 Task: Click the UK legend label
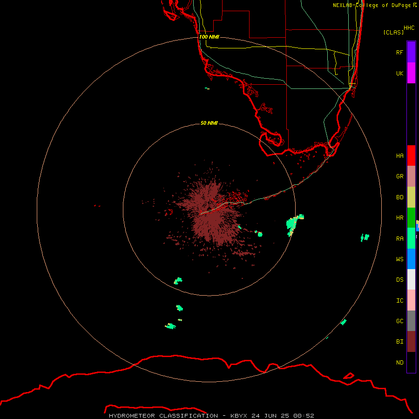click(399, 73)
